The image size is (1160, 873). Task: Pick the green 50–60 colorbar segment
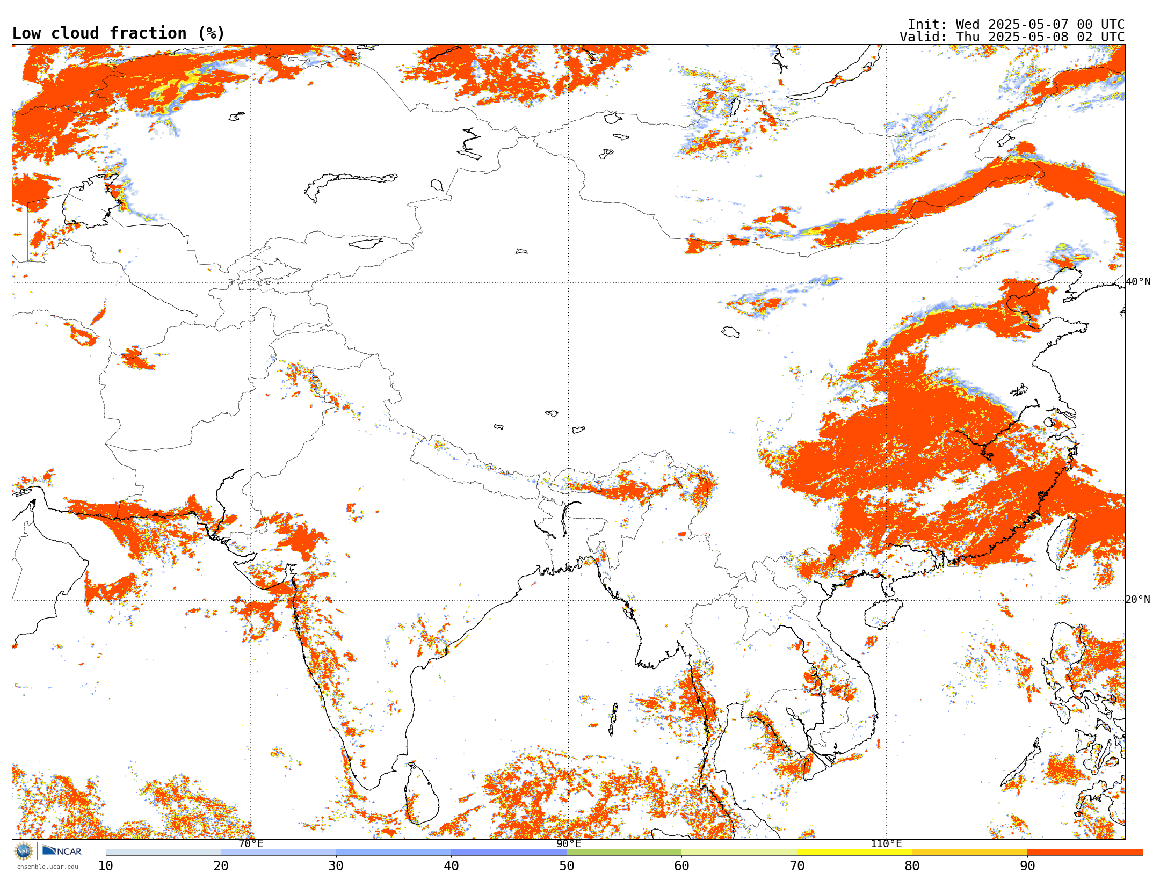point(624,853)
